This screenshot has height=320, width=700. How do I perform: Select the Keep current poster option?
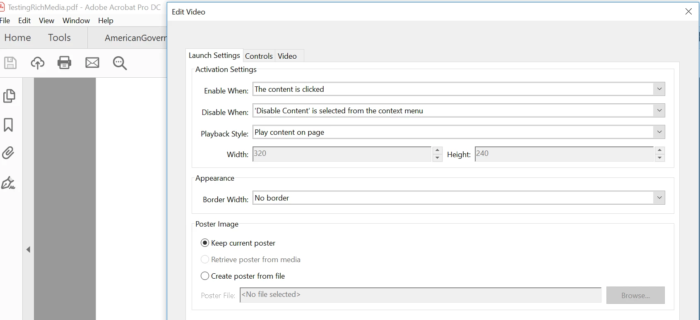(205, 243)
